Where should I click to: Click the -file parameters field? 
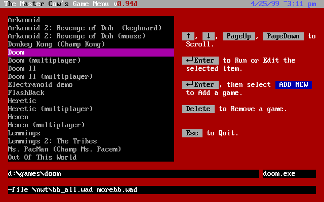click(x=162, y=190)
